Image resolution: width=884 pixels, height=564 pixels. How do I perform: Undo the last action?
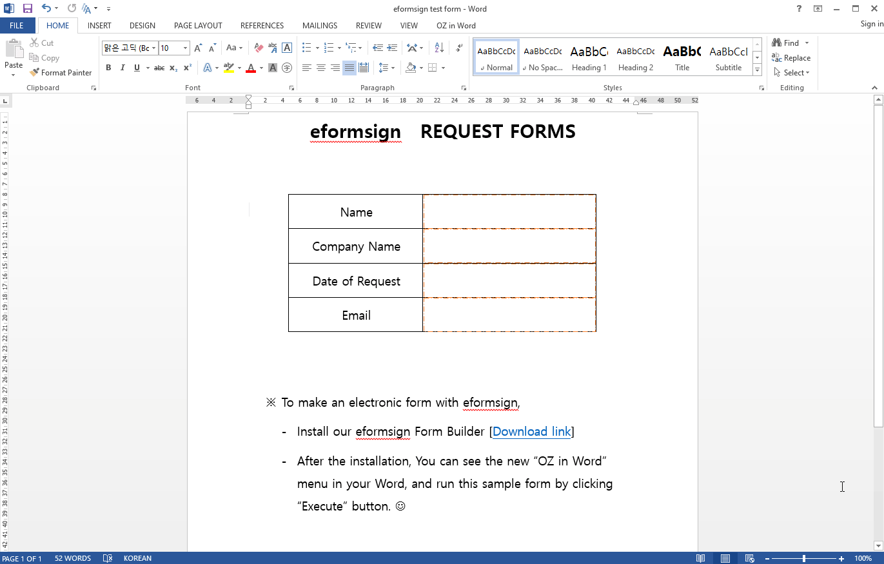tap(46, 8)
